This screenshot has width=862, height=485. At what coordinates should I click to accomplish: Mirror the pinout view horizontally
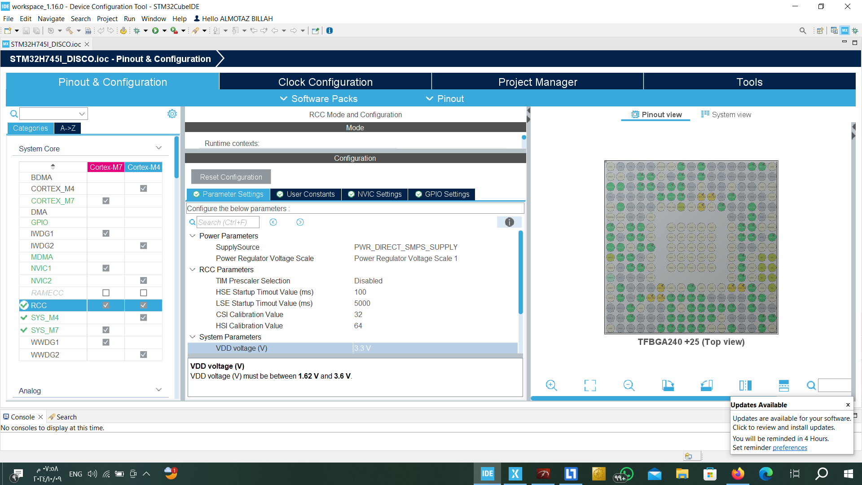point(746,385)
